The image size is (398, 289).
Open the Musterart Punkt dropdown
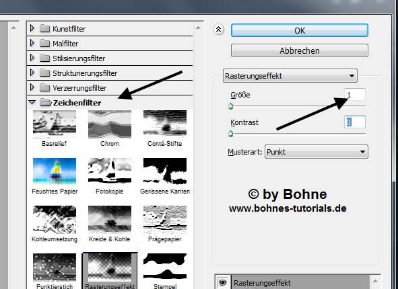point(317,152)
